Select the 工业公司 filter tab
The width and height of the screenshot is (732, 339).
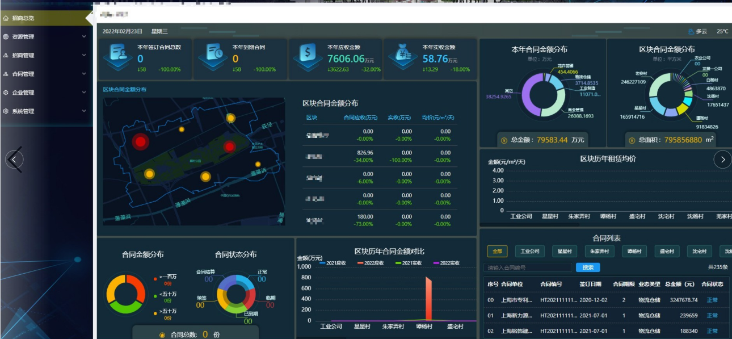[529, 251]
